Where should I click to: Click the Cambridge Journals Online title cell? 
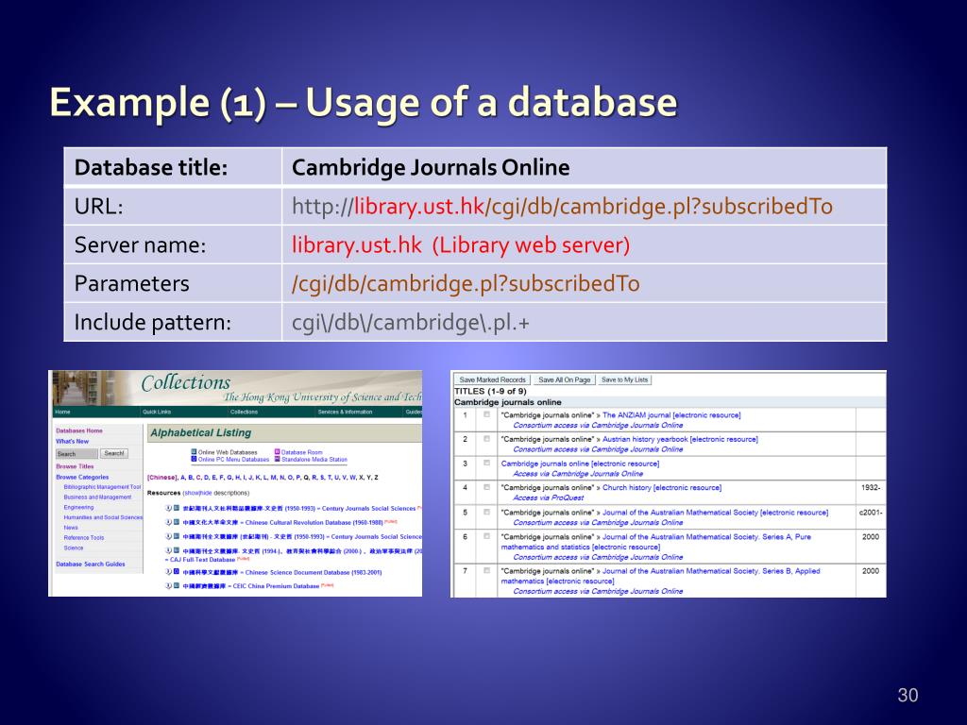584,167
